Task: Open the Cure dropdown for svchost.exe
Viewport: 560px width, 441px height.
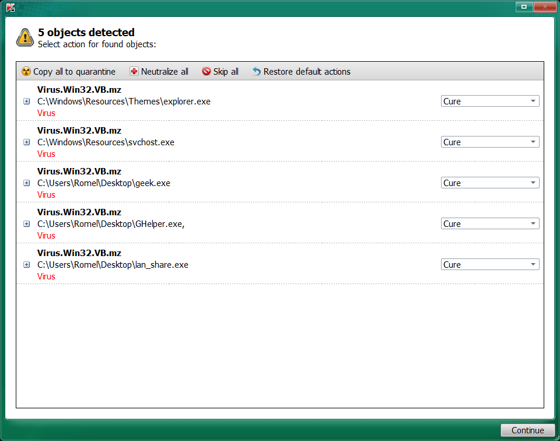Action: [x=489, y=142]
